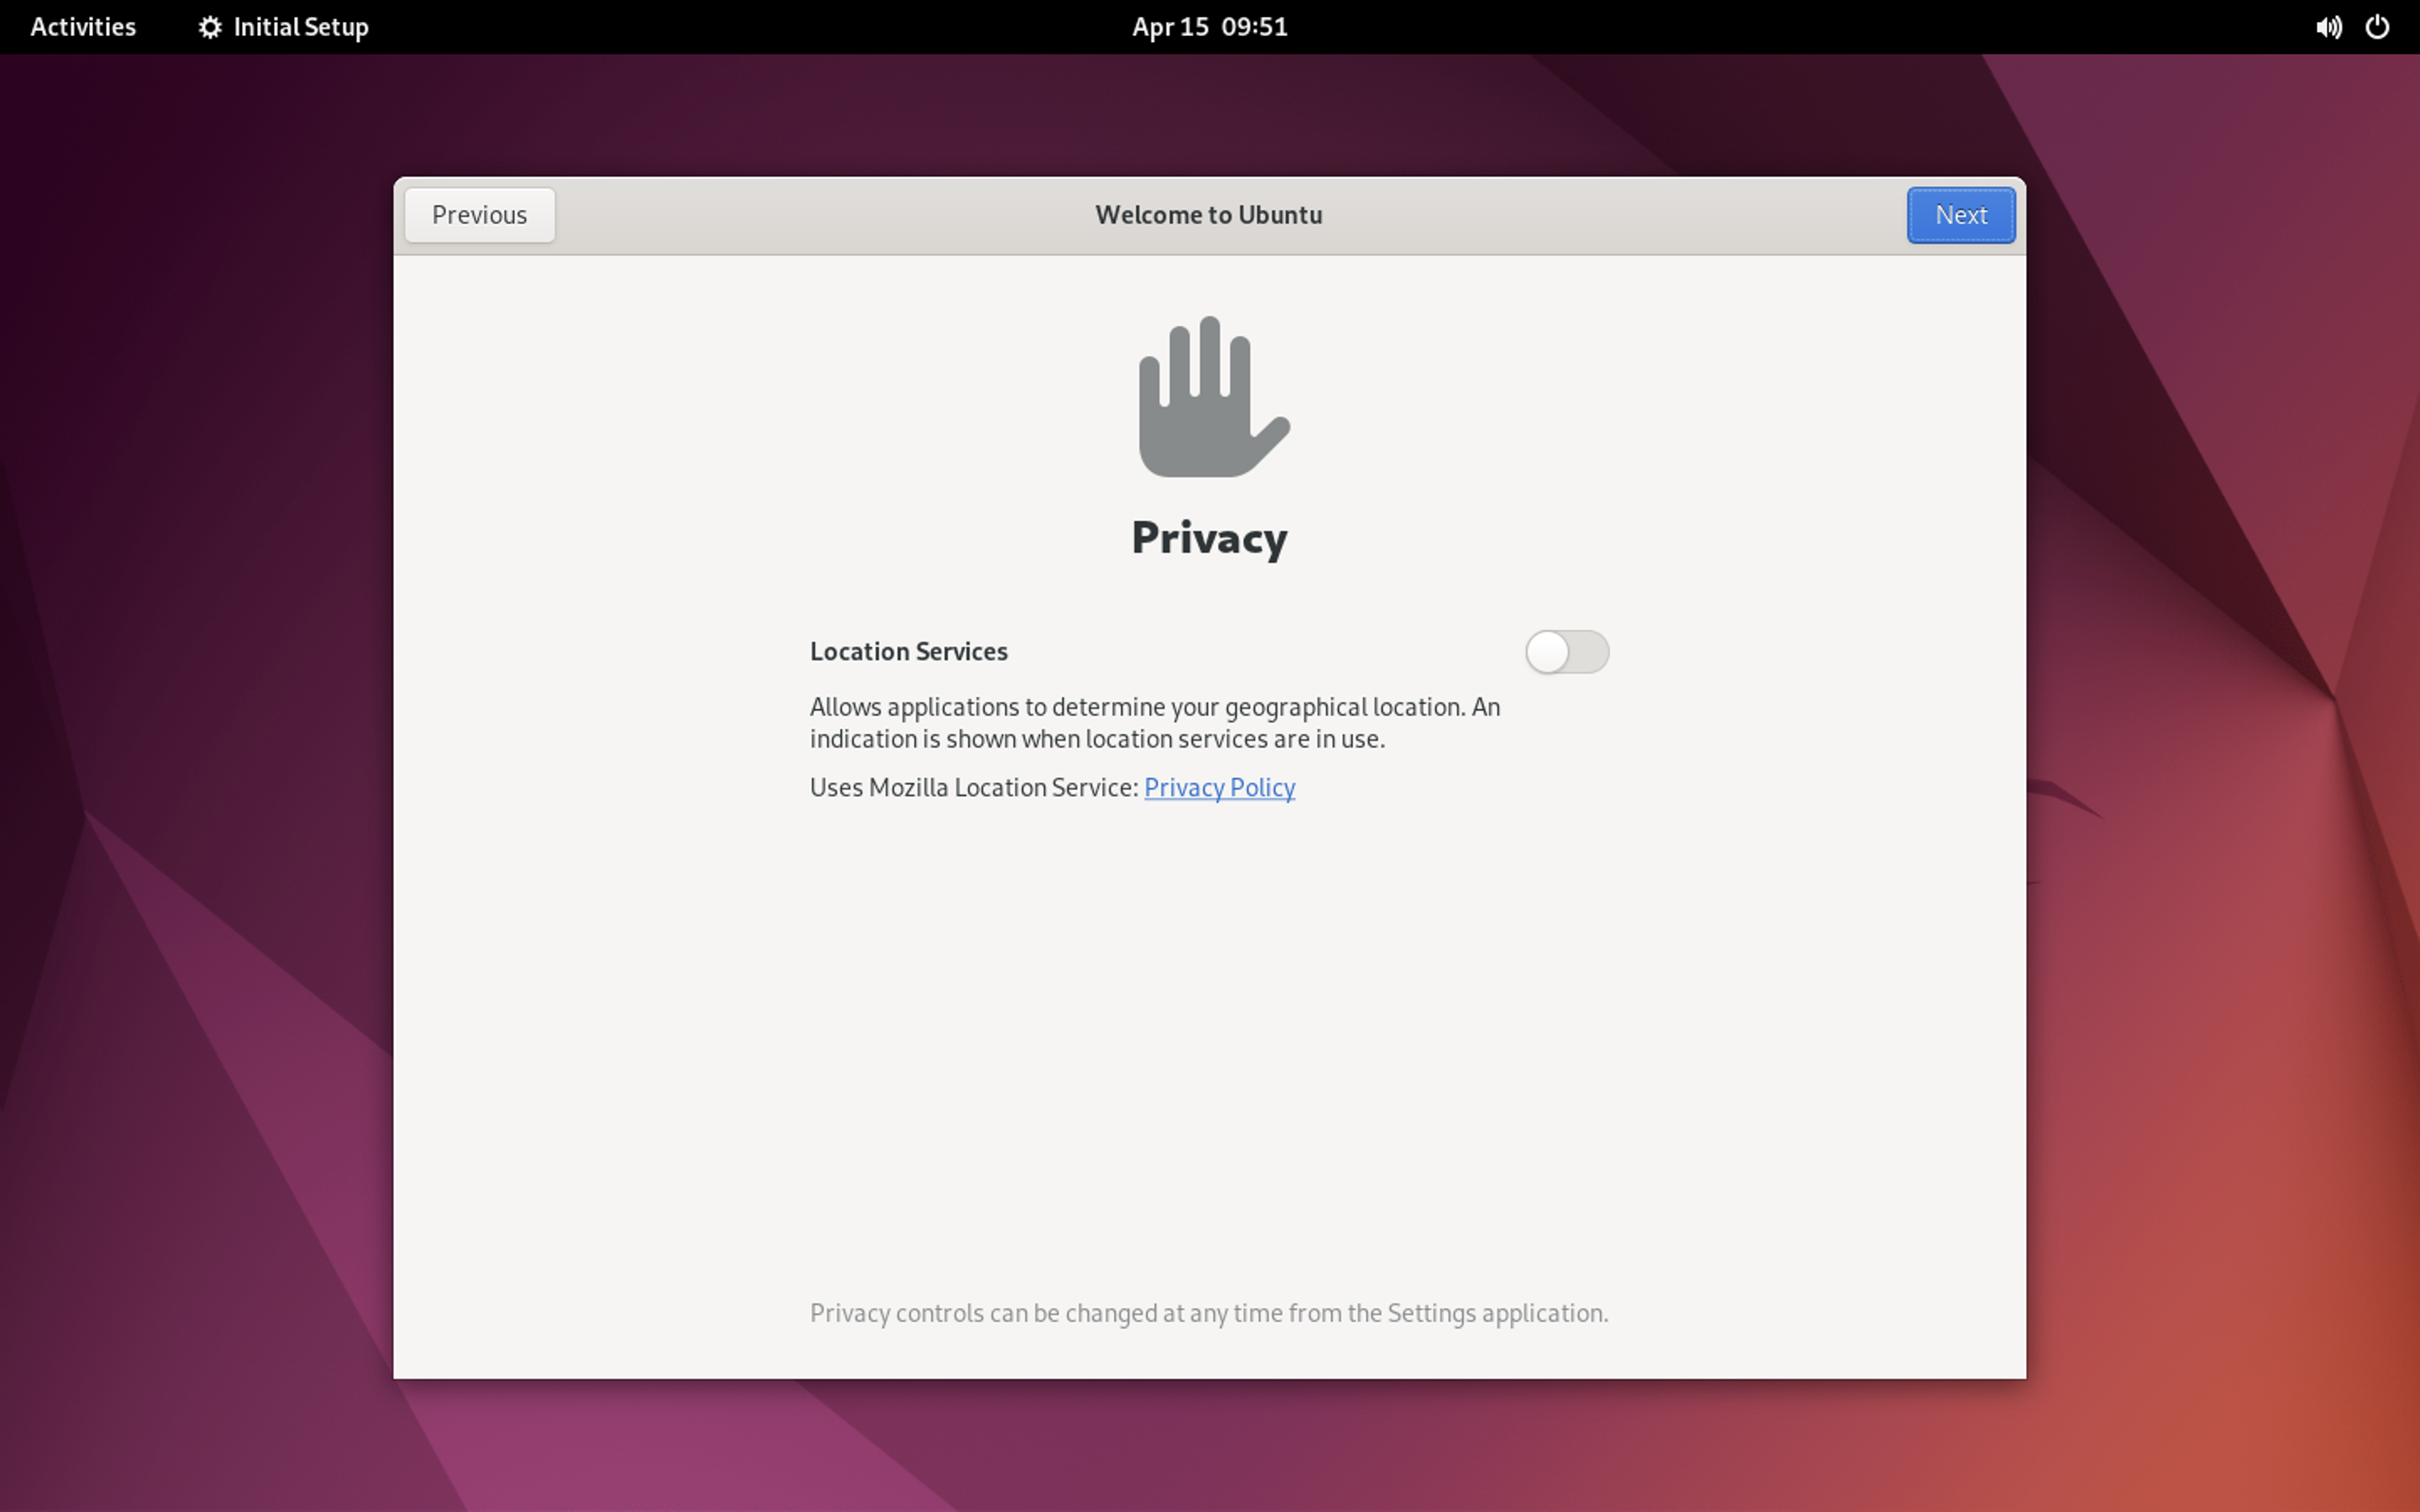Click the gear icon beside Initial Setup
Screen dimensions: 2420x1512
click(x=209, y=27)
